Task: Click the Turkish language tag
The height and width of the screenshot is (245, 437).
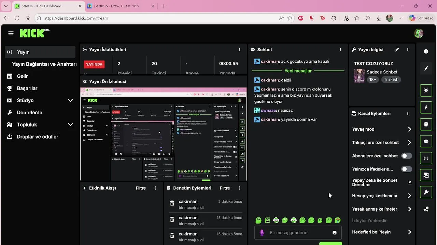Action: pyautogui.click(x=391, y=80)
